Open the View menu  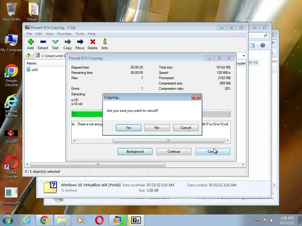[50, 34]
